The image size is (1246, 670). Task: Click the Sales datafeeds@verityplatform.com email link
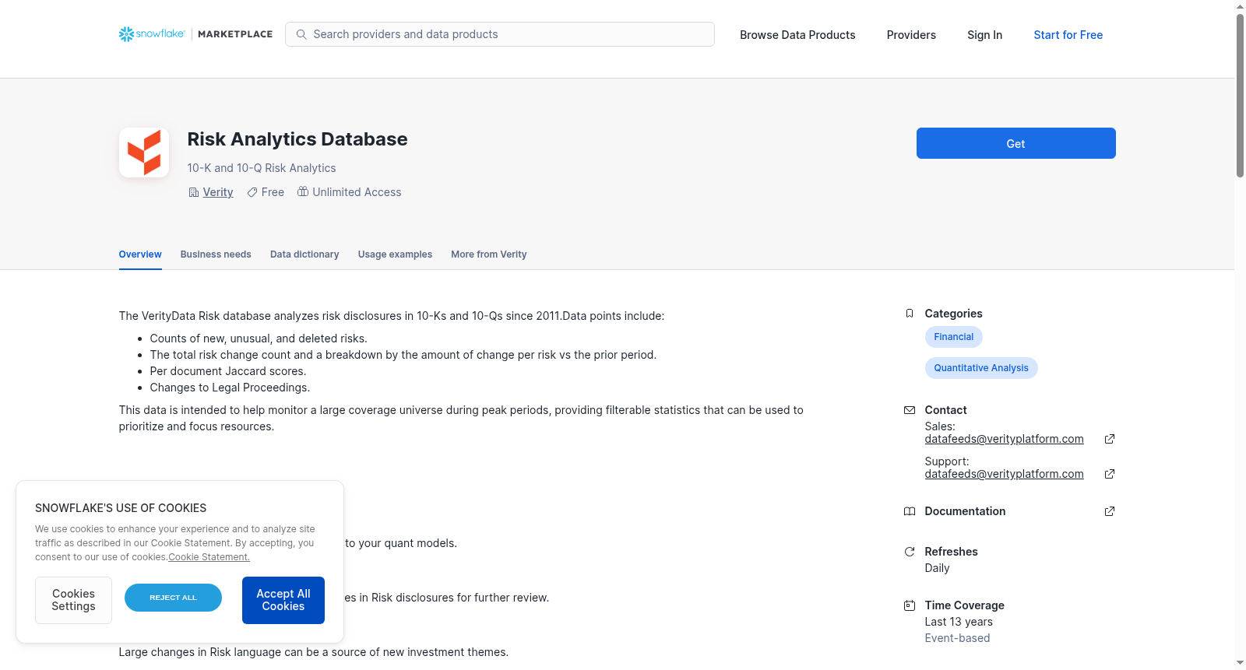(x=1005, y=439)
